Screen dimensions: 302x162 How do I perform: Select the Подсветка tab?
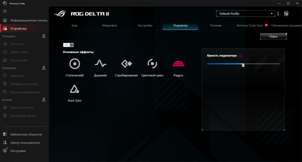180,25
